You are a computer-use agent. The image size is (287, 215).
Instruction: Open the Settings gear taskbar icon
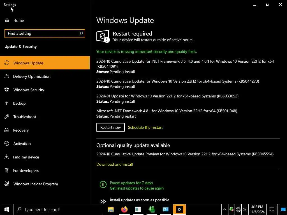[179, 209]
